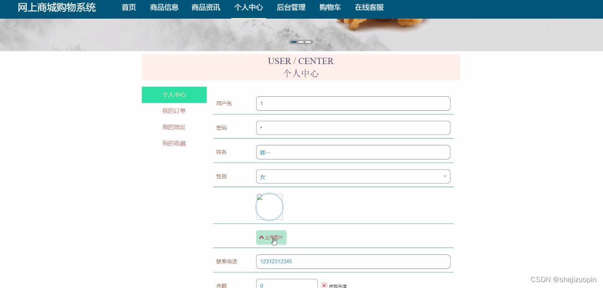Open the 性别 gender dropdown
Image resolution: width=603 pixels, height=288 pixels.
click(x=353, y=176)
